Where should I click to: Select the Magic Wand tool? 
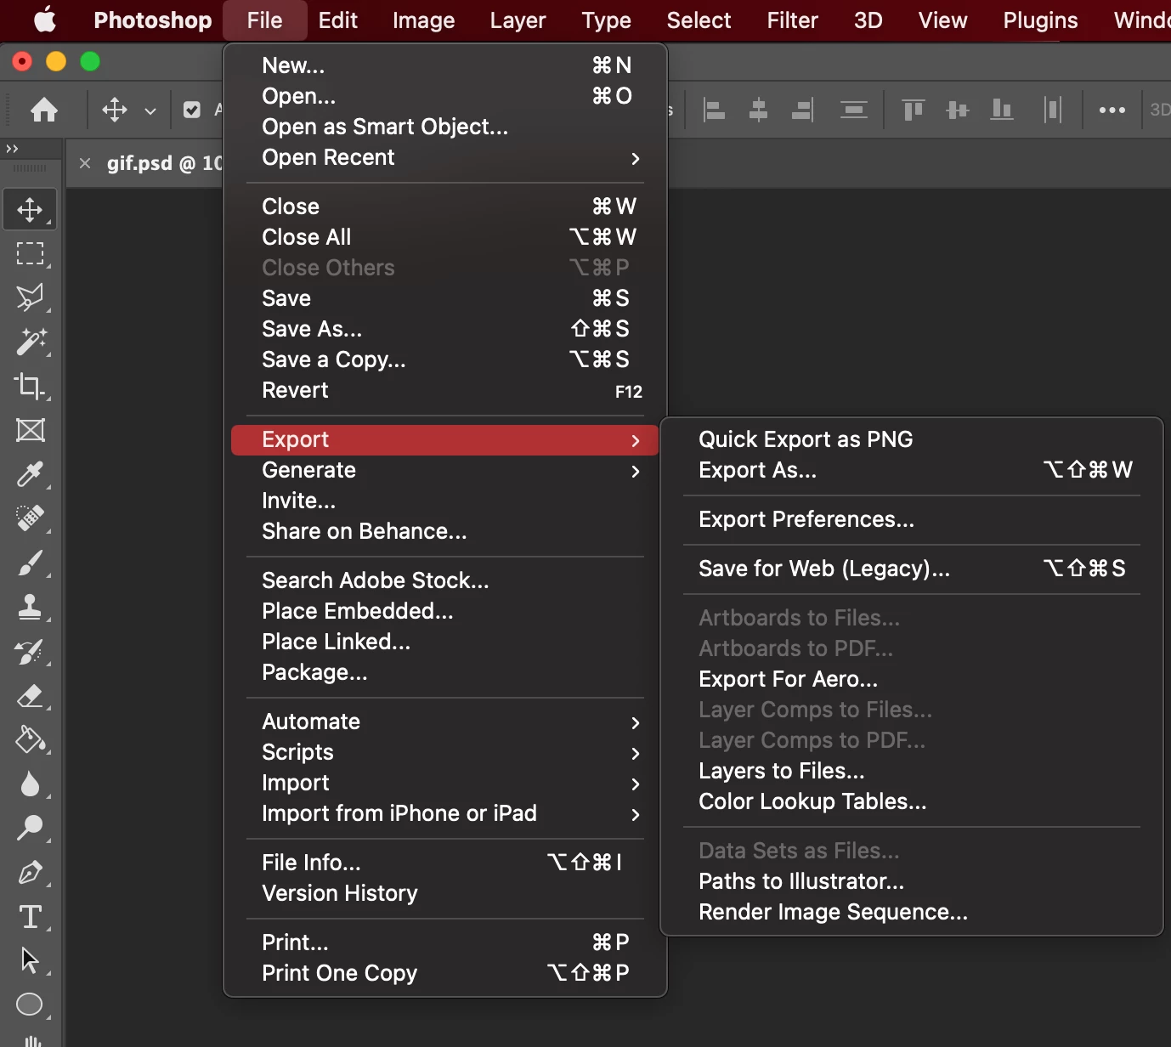pos(30,342)
